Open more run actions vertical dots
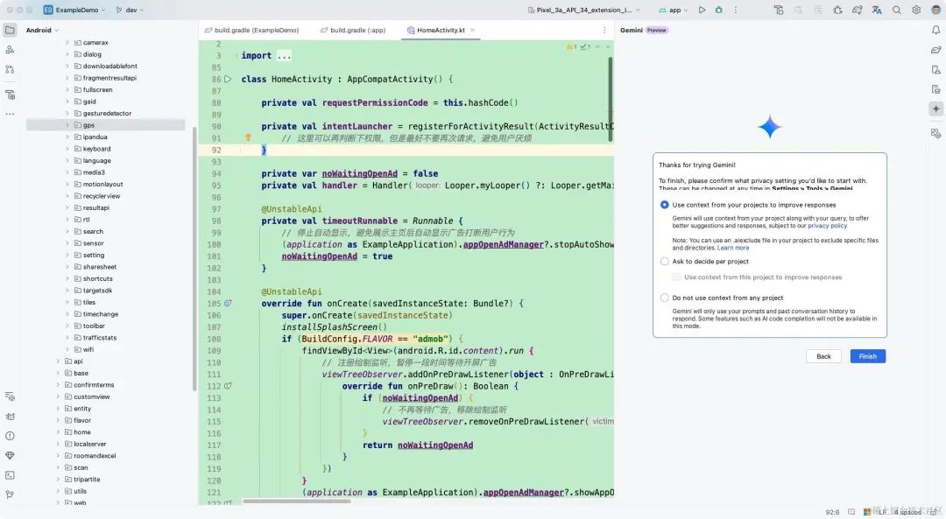Screen dimensions: 946x519 click(x=735, y=10)
